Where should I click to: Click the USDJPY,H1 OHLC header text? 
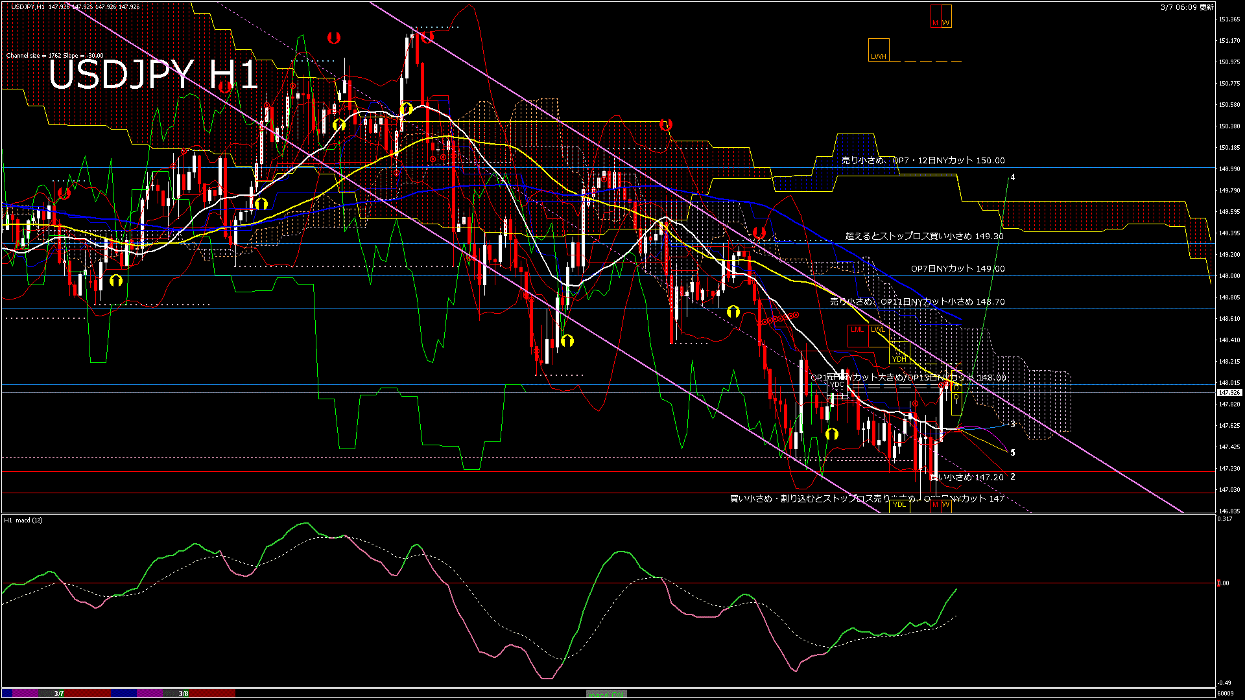click(x=75, y=6)
